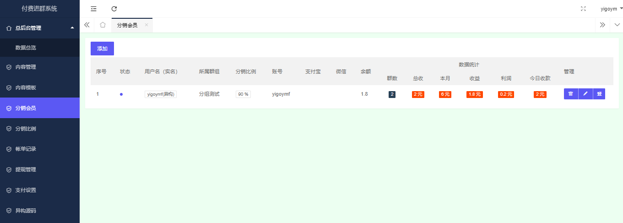Click the 添加 button

(102, 49)
